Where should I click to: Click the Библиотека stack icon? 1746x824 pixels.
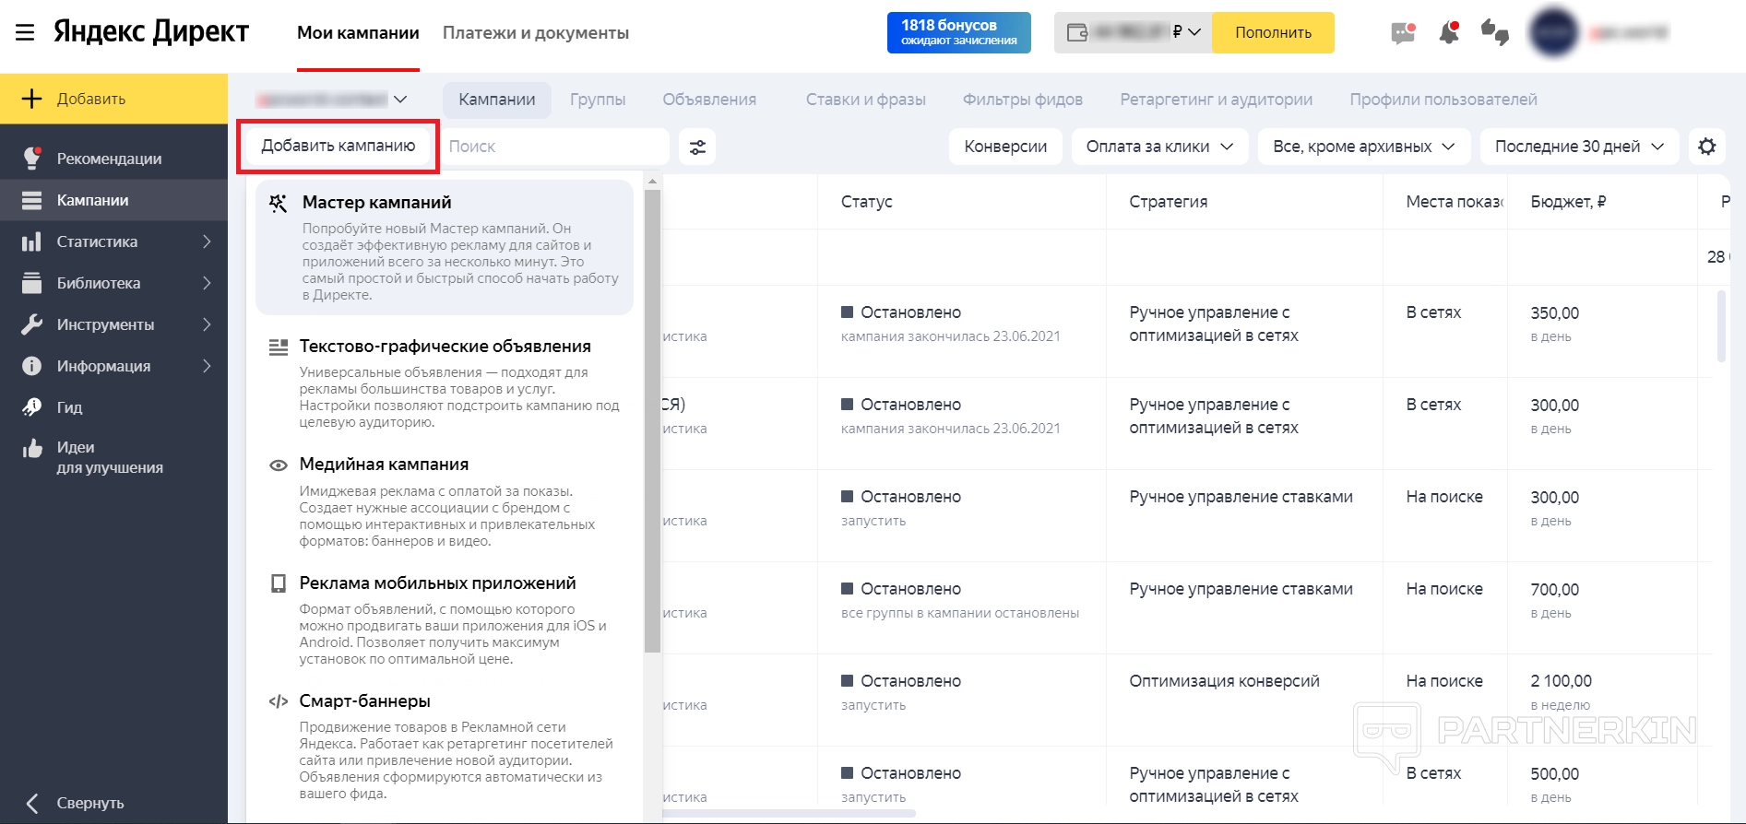point(32,283)
